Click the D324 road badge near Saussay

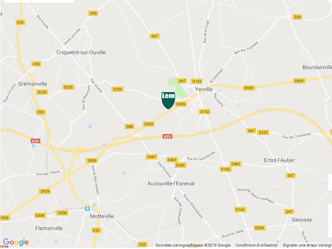(259, 228)
